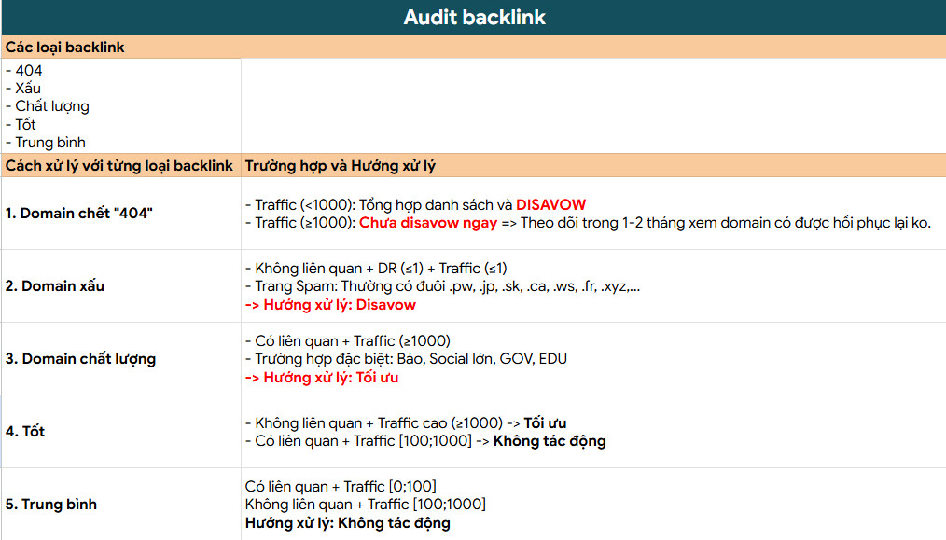Select the '- Xấu' list line

(x=23, y=89)
